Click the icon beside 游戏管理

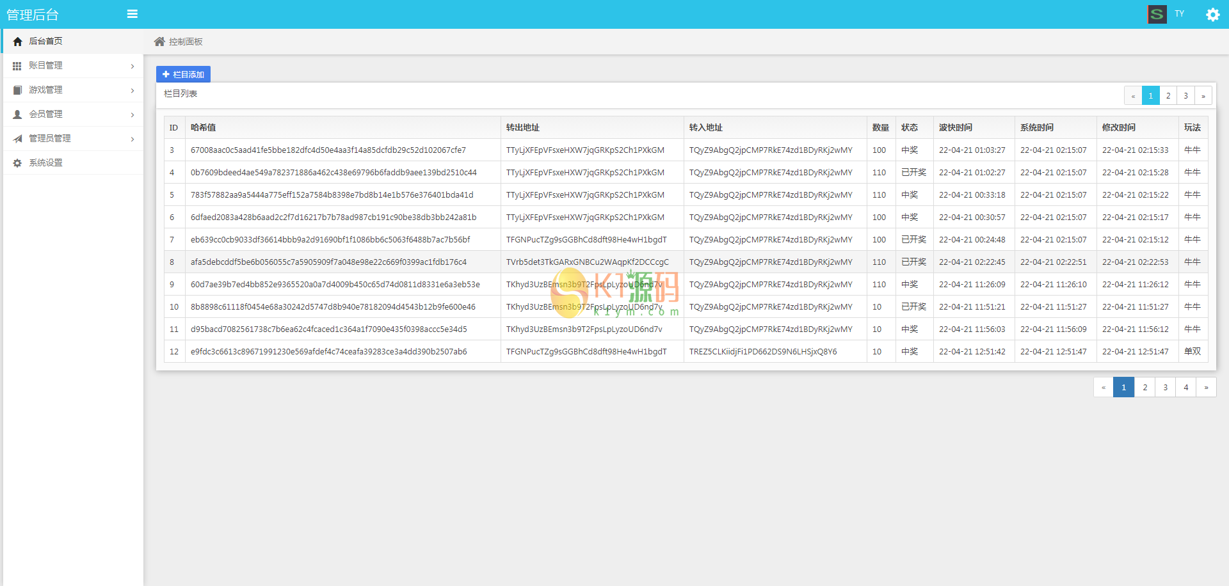(x=17, y=90)
